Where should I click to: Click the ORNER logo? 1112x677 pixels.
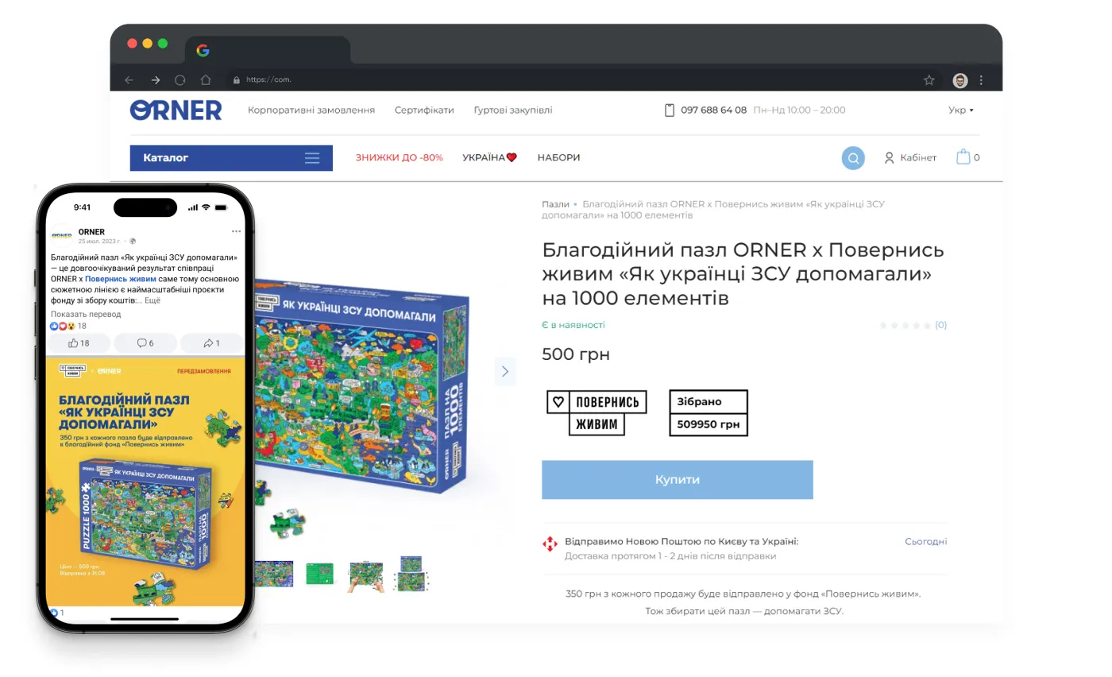176,110
